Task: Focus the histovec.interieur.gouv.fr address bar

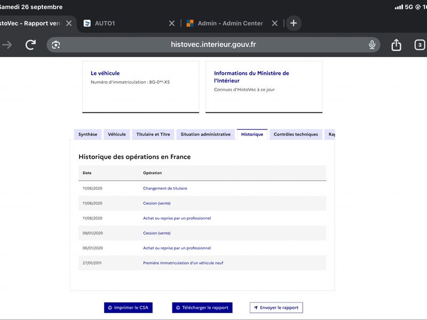Action: (213, 45)
